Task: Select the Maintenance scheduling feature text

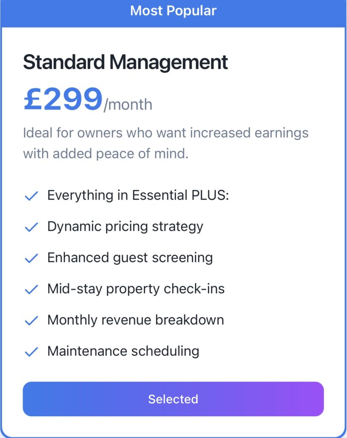Action: (x=123, y=352)
